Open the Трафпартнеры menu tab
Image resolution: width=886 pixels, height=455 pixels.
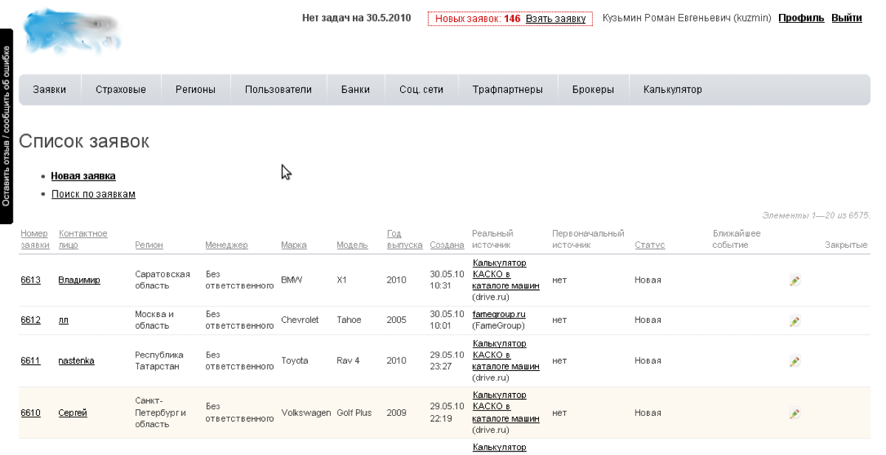[507, 90]
